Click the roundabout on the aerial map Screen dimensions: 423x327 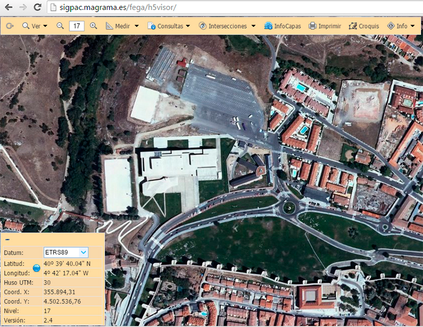point(289,207)
